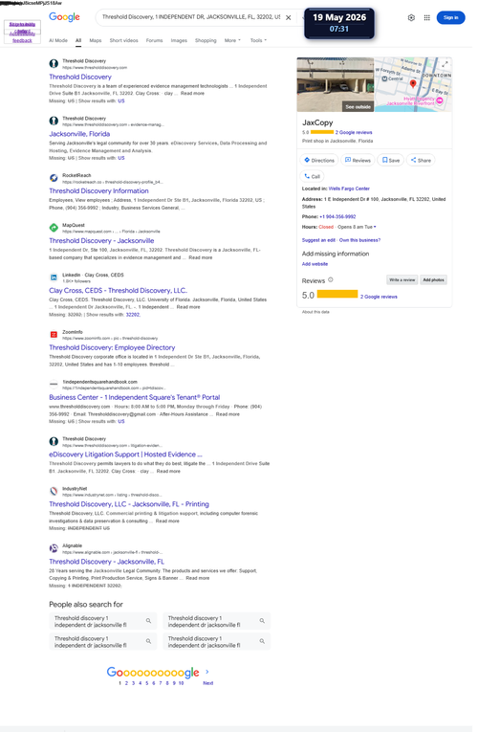Viewport: 478px width, 732px height.
Task: Clear the search box with the X icon
Action: click(288, 18)
